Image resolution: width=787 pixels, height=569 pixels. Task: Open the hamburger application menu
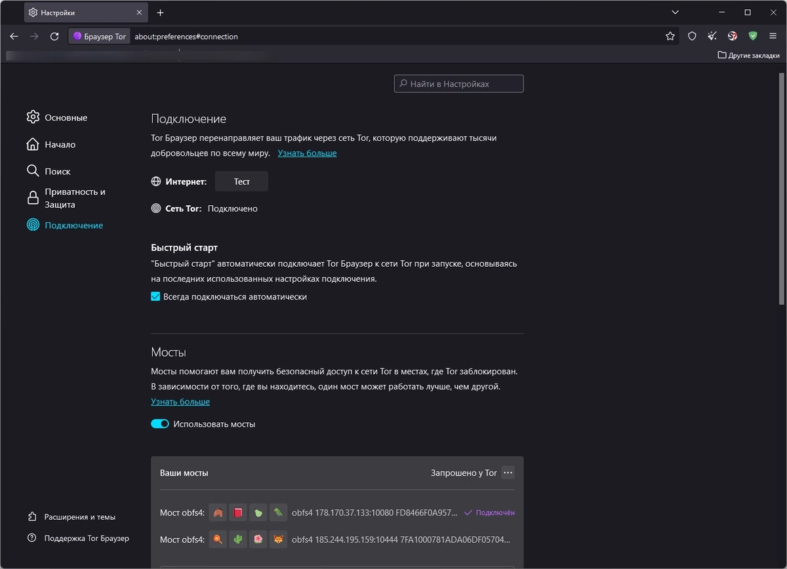click(773, 36)
